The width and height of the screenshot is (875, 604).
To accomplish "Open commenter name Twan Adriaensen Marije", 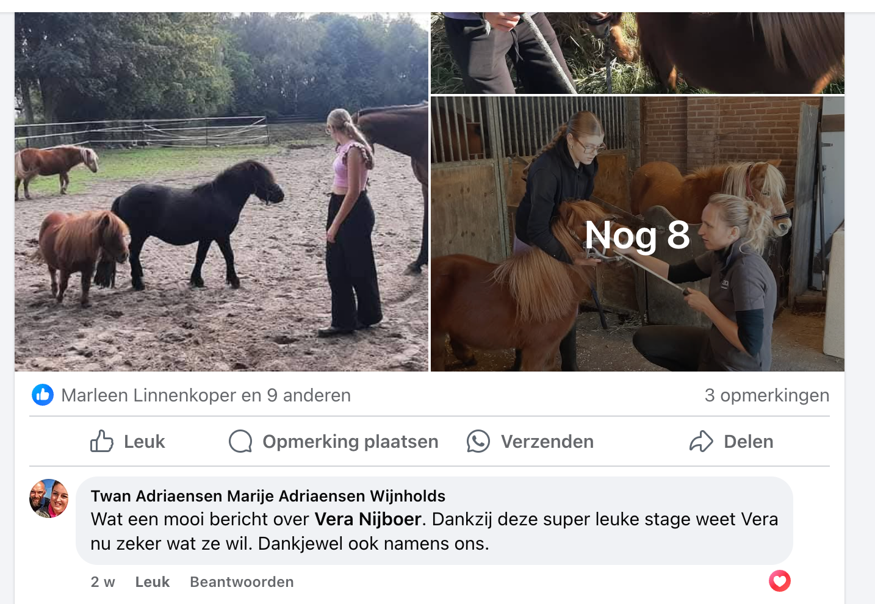I will pos(268,496).
